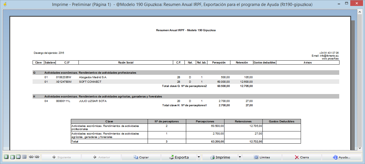Click the Anterior button
Image resolution: width=365 pixels, height=164 pixels.
tap(101, 157)
